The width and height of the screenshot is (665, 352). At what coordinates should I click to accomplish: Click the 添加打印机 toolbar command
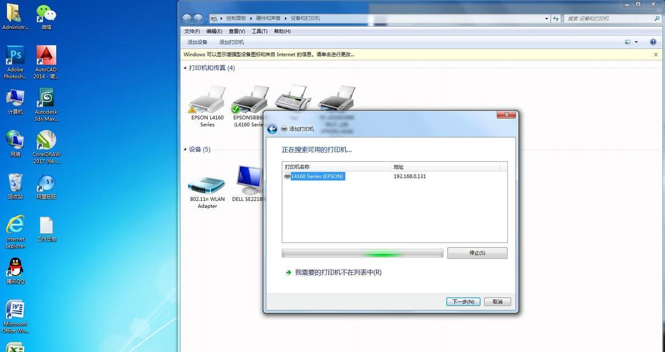pyautogui.click(x=231, y=42)
